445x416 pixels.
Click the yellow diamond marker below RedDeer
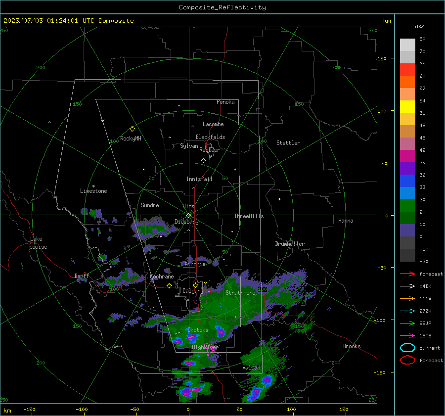[x=204, y=160]
